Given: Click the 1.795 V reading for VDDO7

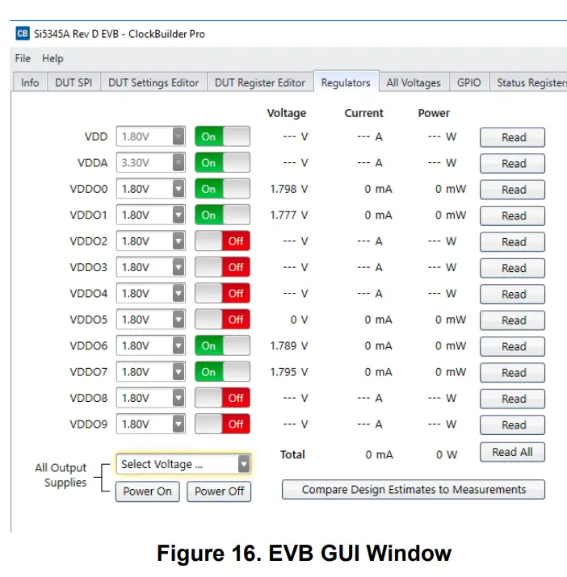Looking at the screenshot, I should (289, 372).
